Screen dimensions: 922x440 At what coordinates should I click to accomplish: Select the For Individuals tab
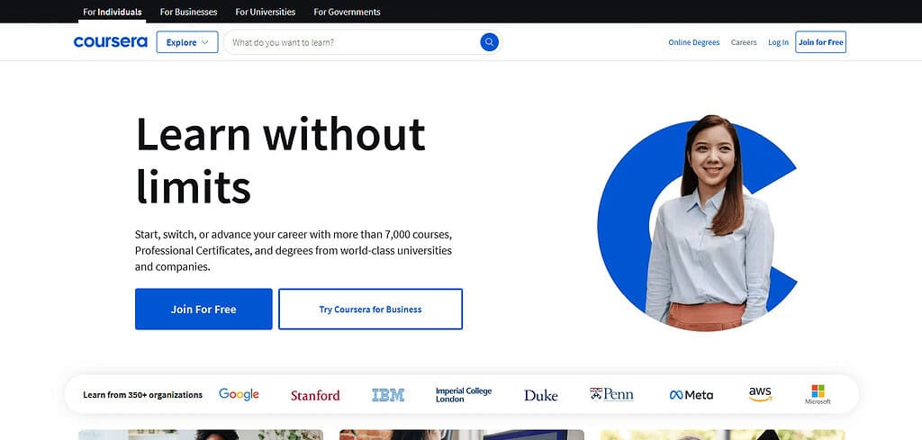coord(113,12)
